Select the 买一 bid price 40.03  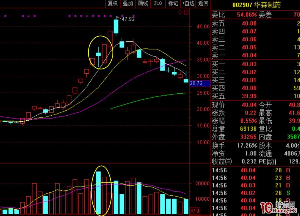tap(249, 64)
